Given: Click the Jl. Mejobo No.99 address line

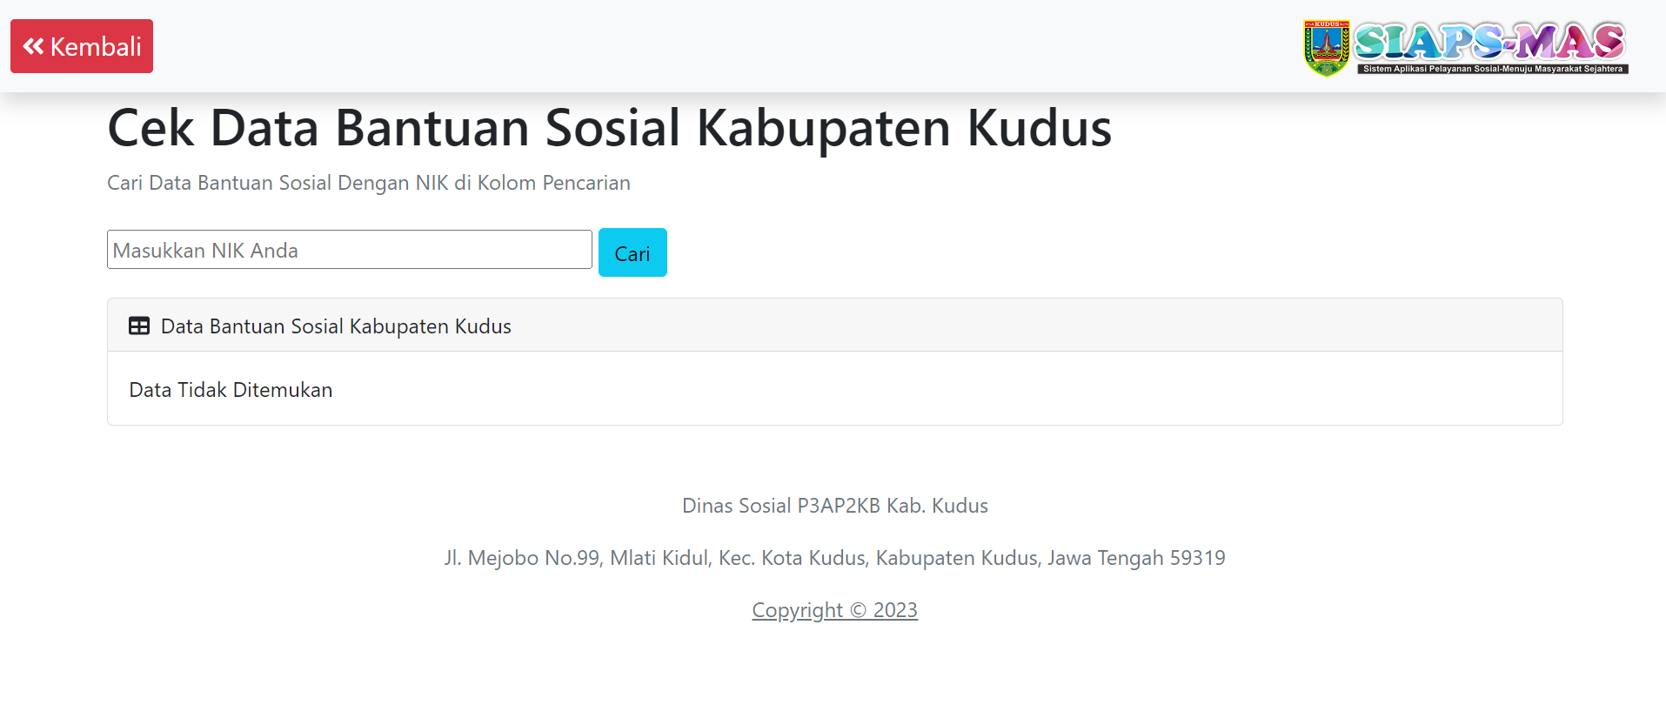Looking at the screenshot, I should point(834,558).
